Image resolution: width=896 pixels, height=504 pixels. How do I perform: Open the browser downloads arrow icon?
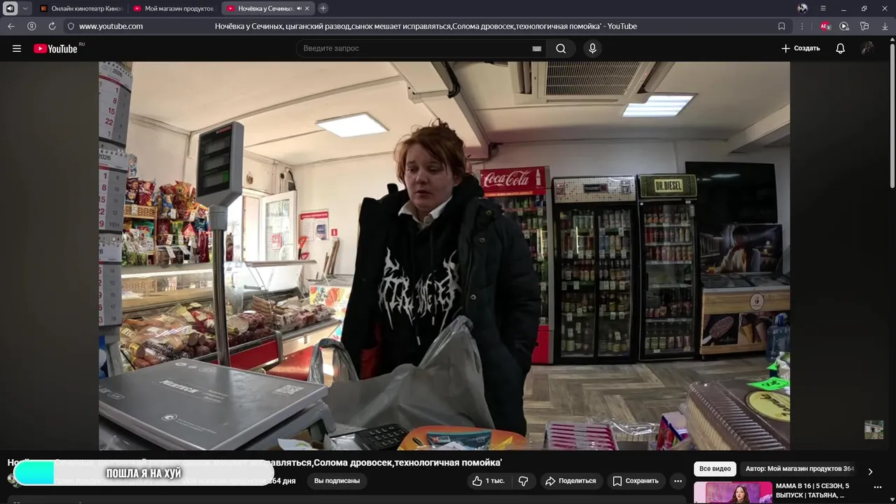(x=885, y=26)
